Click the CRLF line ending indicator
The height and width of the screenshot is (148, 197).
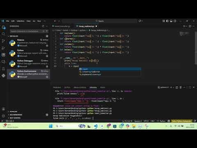coord(152,121)
